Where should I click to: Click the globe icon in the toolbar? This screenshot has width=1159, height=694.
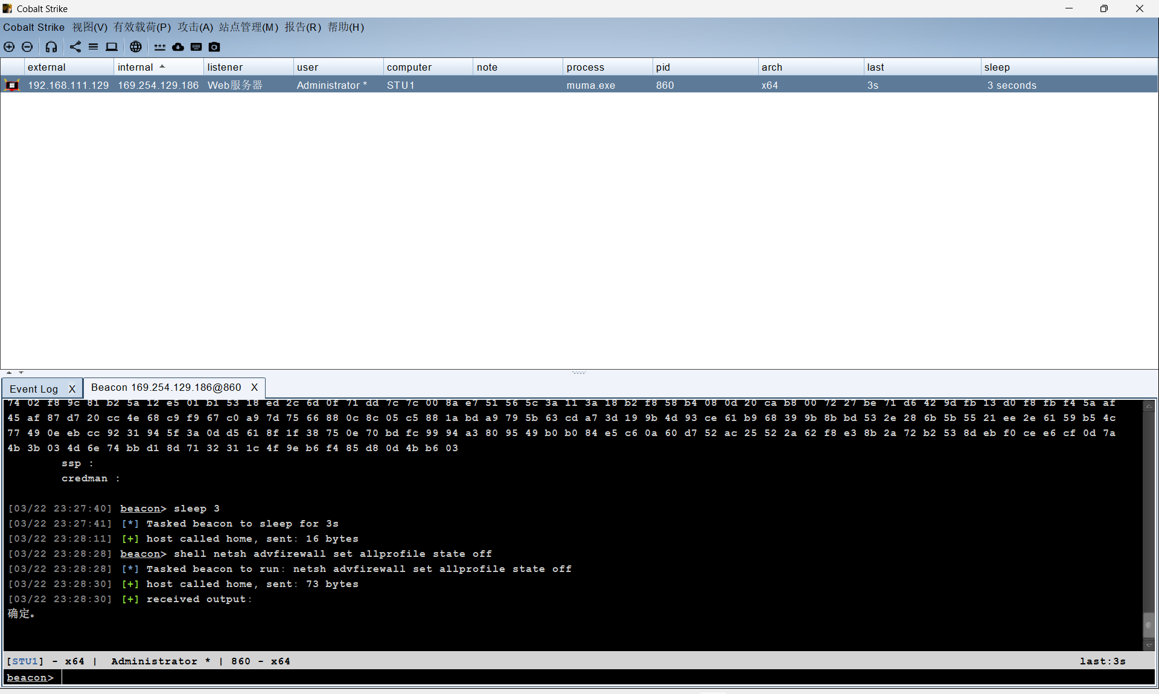[136, 47]
